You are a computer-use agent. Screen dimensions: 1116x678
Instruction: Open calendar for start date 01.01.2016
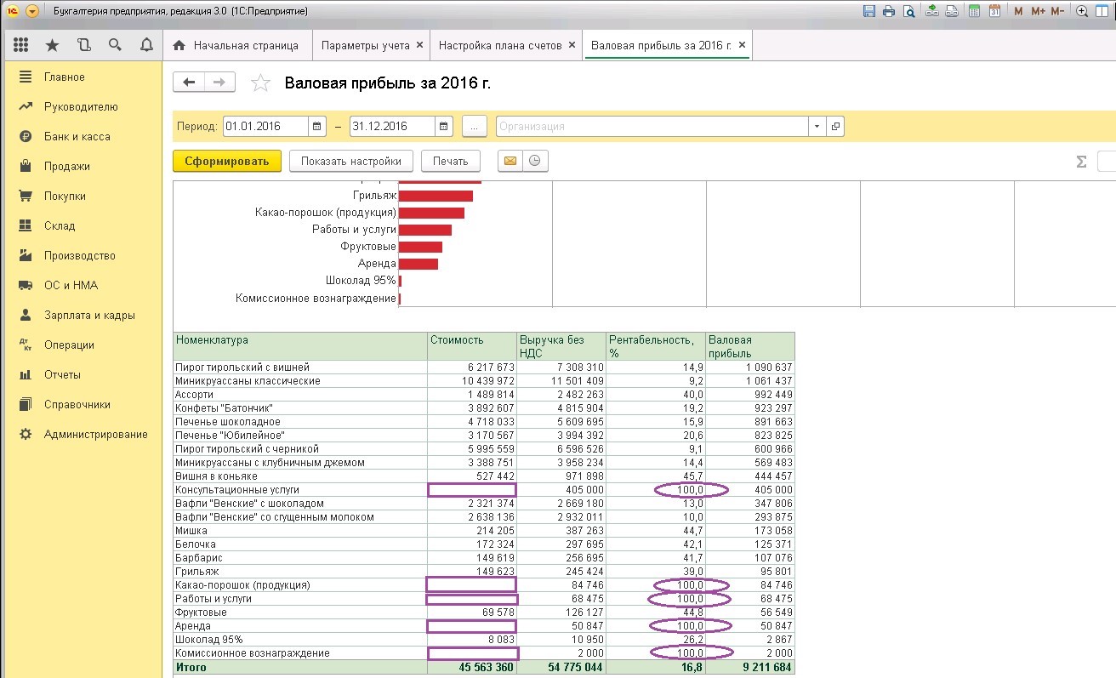click(317, 126)
